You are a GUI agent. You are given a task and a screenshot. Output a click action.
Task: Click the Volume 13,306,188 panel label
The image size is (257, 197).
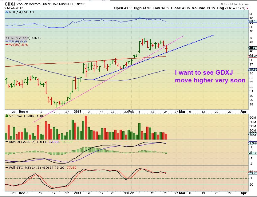pos(26,116)
